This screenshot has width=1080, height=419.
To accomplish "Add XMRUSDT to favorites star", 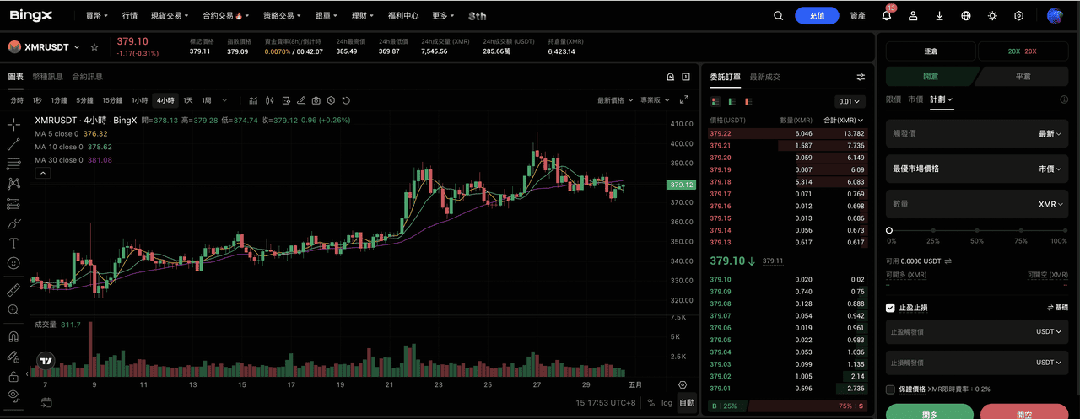I will click(94, 47).
